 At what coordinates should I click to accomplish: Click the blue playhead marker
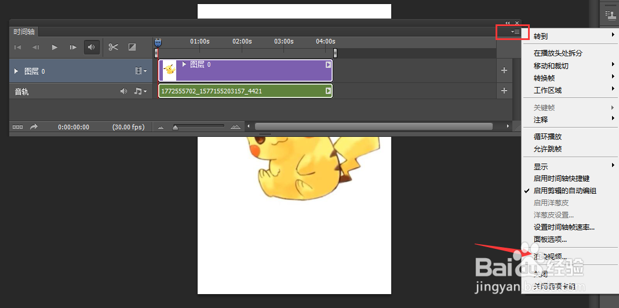click(158, 43)
